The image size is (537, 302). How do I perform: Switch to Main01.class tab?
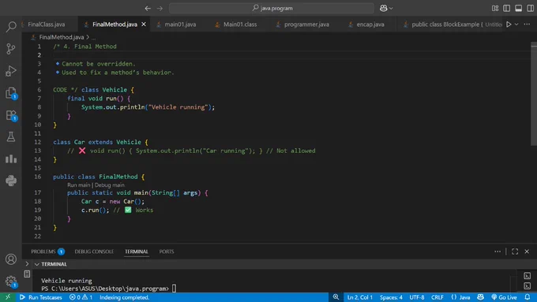[x=240, y=24]
